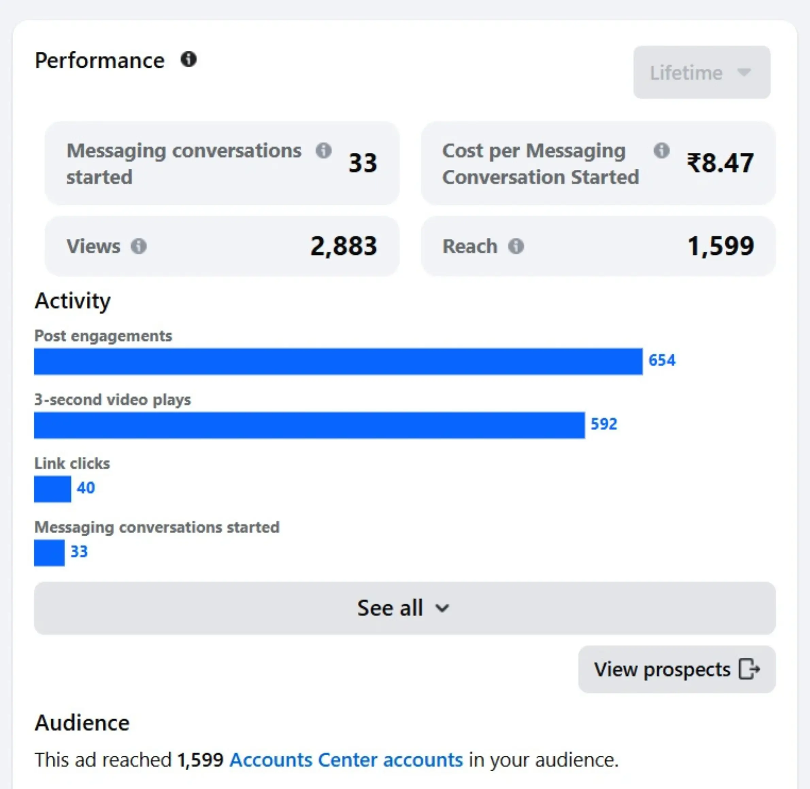This screenshot has height=789, width=810.
Task: Expand the See all activity section
Action: 404,608
